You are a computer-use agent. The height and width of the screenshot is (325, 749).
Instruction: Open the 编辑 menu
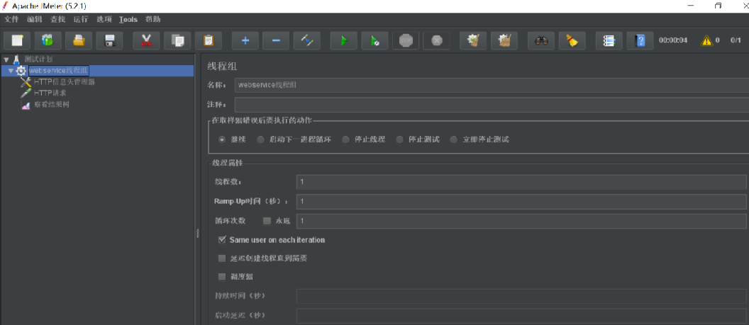[x=34, y=20]
